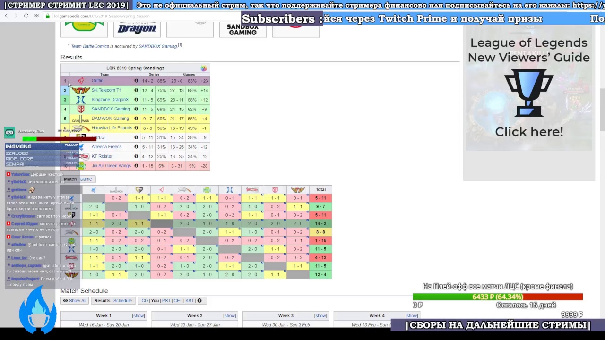Click the info icon next to Afreeca Freecs
The image size is (605, 340).
click(x=136, y=147)
